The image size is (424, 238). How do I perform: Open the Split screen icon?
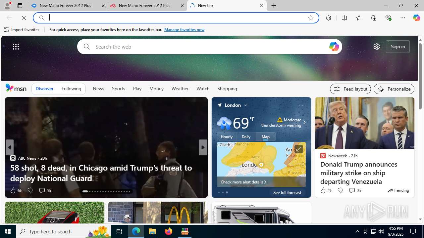(344, 18)
